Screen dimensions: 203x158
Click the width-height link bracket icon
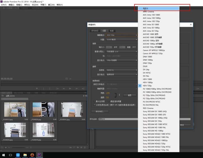(x=115, y=95)
